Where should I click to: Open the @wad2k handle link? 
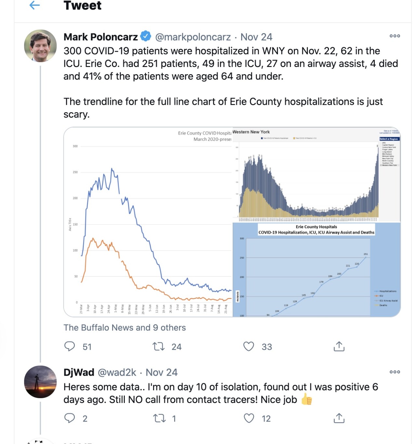tap(117, 372)
